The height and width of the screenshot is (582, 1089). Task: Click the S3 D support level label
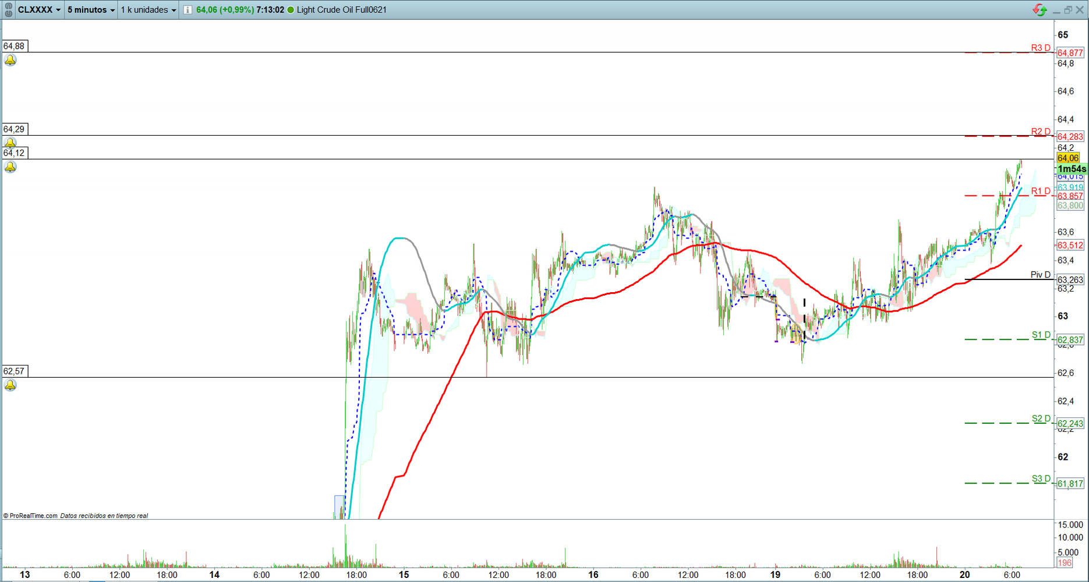(1041, 478)
